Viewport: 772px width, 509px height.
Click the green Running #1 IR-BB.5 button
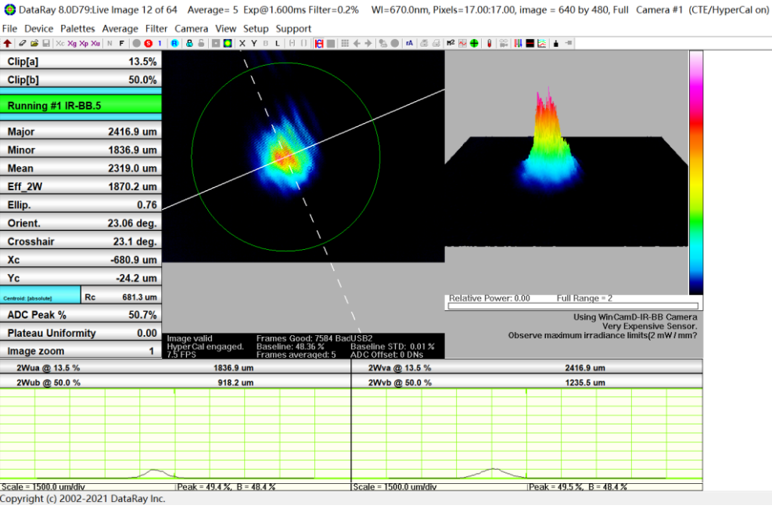coord(81,105)
